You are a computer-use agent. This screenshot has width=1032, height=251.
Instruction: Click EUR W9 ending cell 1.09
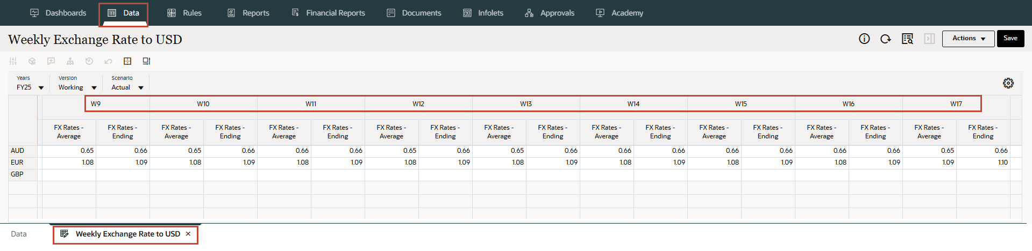tap(123, 163)
